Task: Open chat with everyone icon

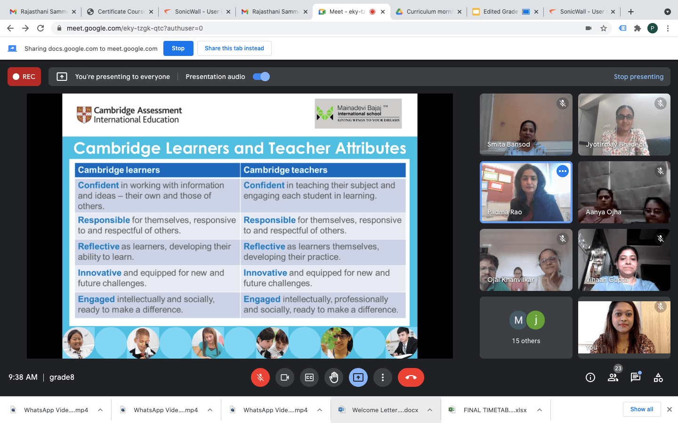Action: pos(636,377)
